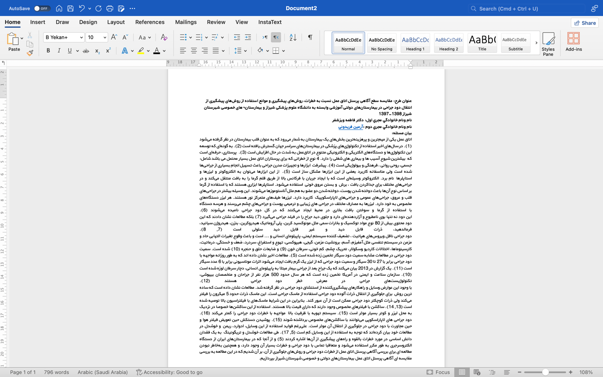The height and width of the screenshot is (377, 603).
Task: Click the Home icon in title bar
Action: (59, 8)
